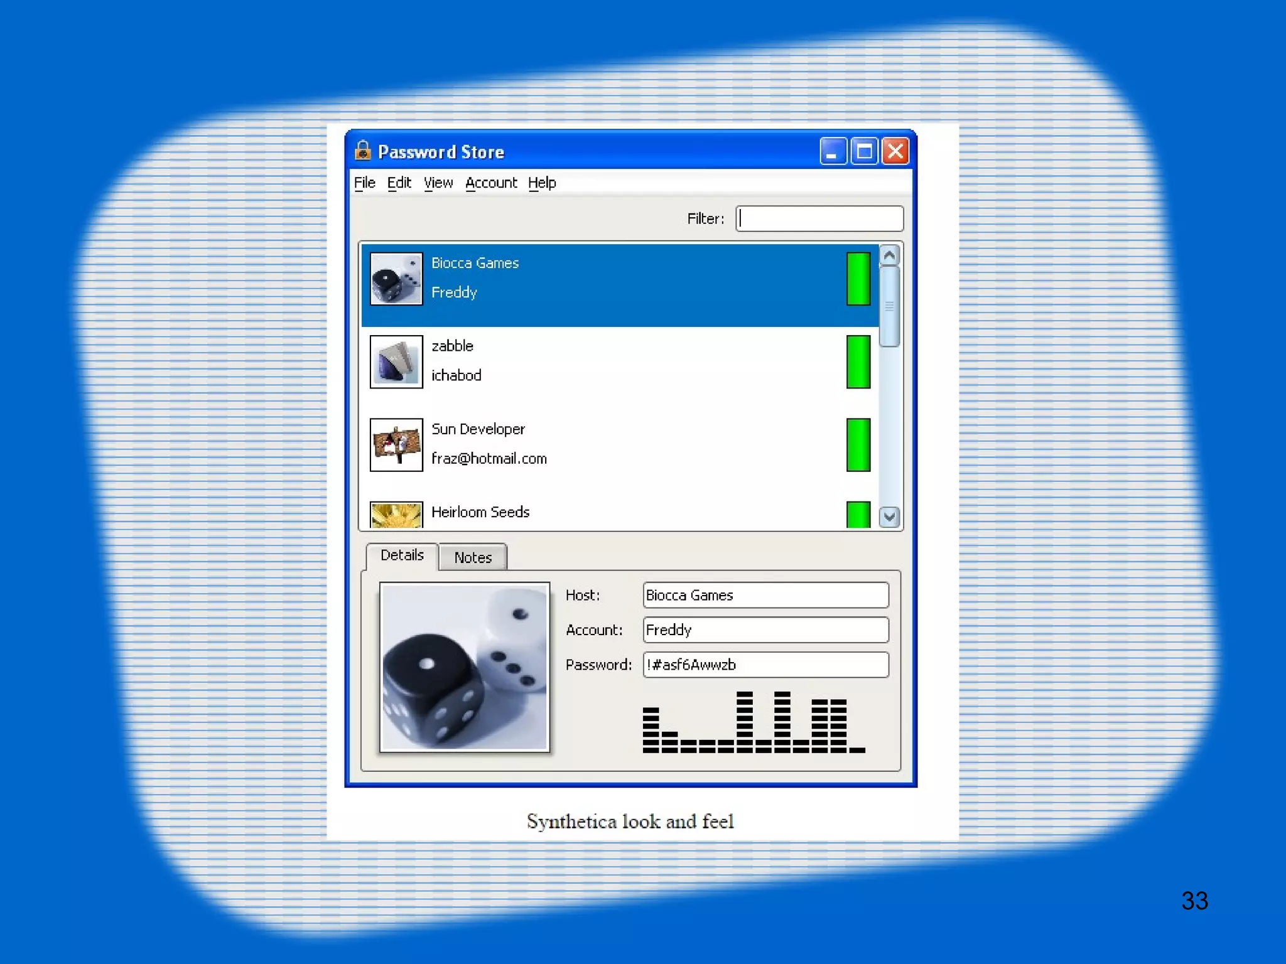Click the Heirloom Seeds flower icon

point(396,515)
